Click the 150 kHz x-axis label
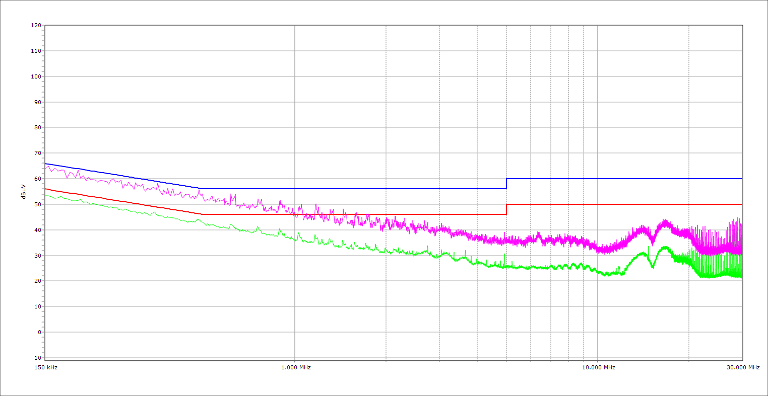 point(47,367)
